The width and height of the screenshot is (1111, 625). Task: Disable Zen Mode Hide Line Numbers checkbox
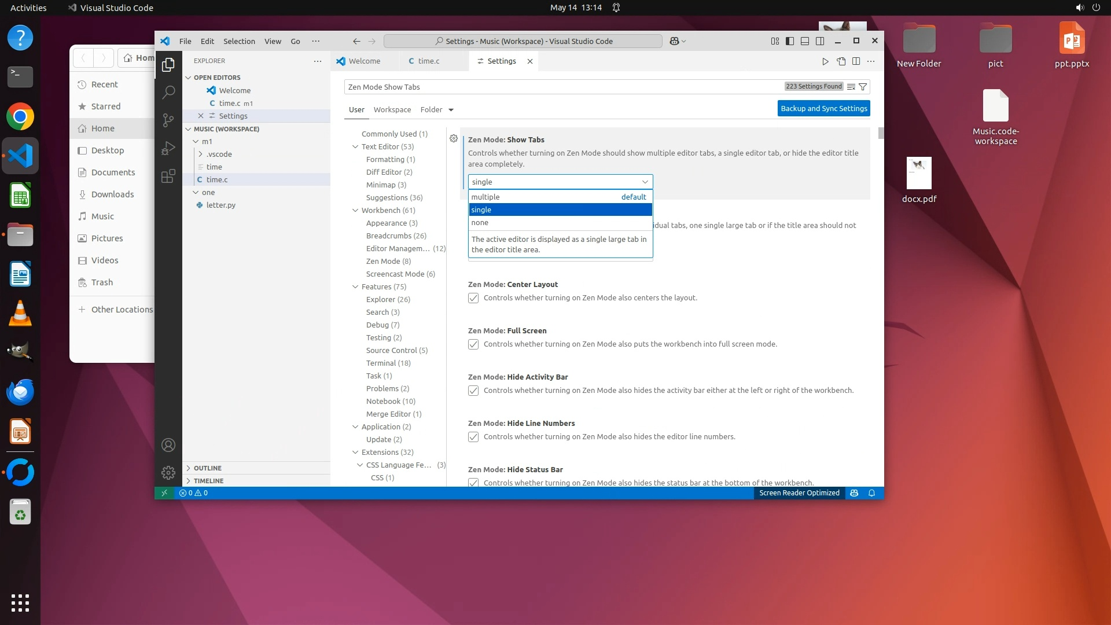pyautogui.click(x=473, y=437)
